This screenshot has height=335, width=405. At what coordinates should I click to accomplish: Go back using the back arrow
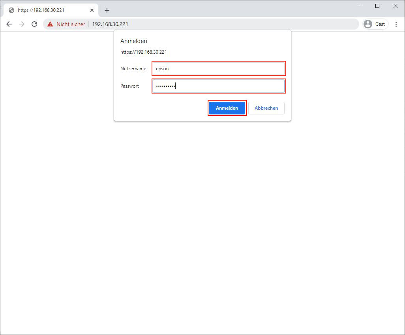click(9, 24)
